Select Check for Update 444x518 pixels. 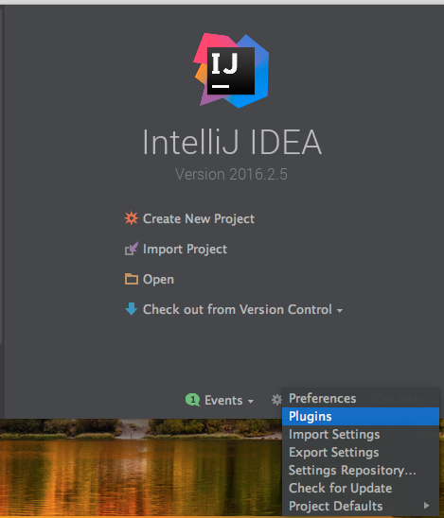(361, 488)
